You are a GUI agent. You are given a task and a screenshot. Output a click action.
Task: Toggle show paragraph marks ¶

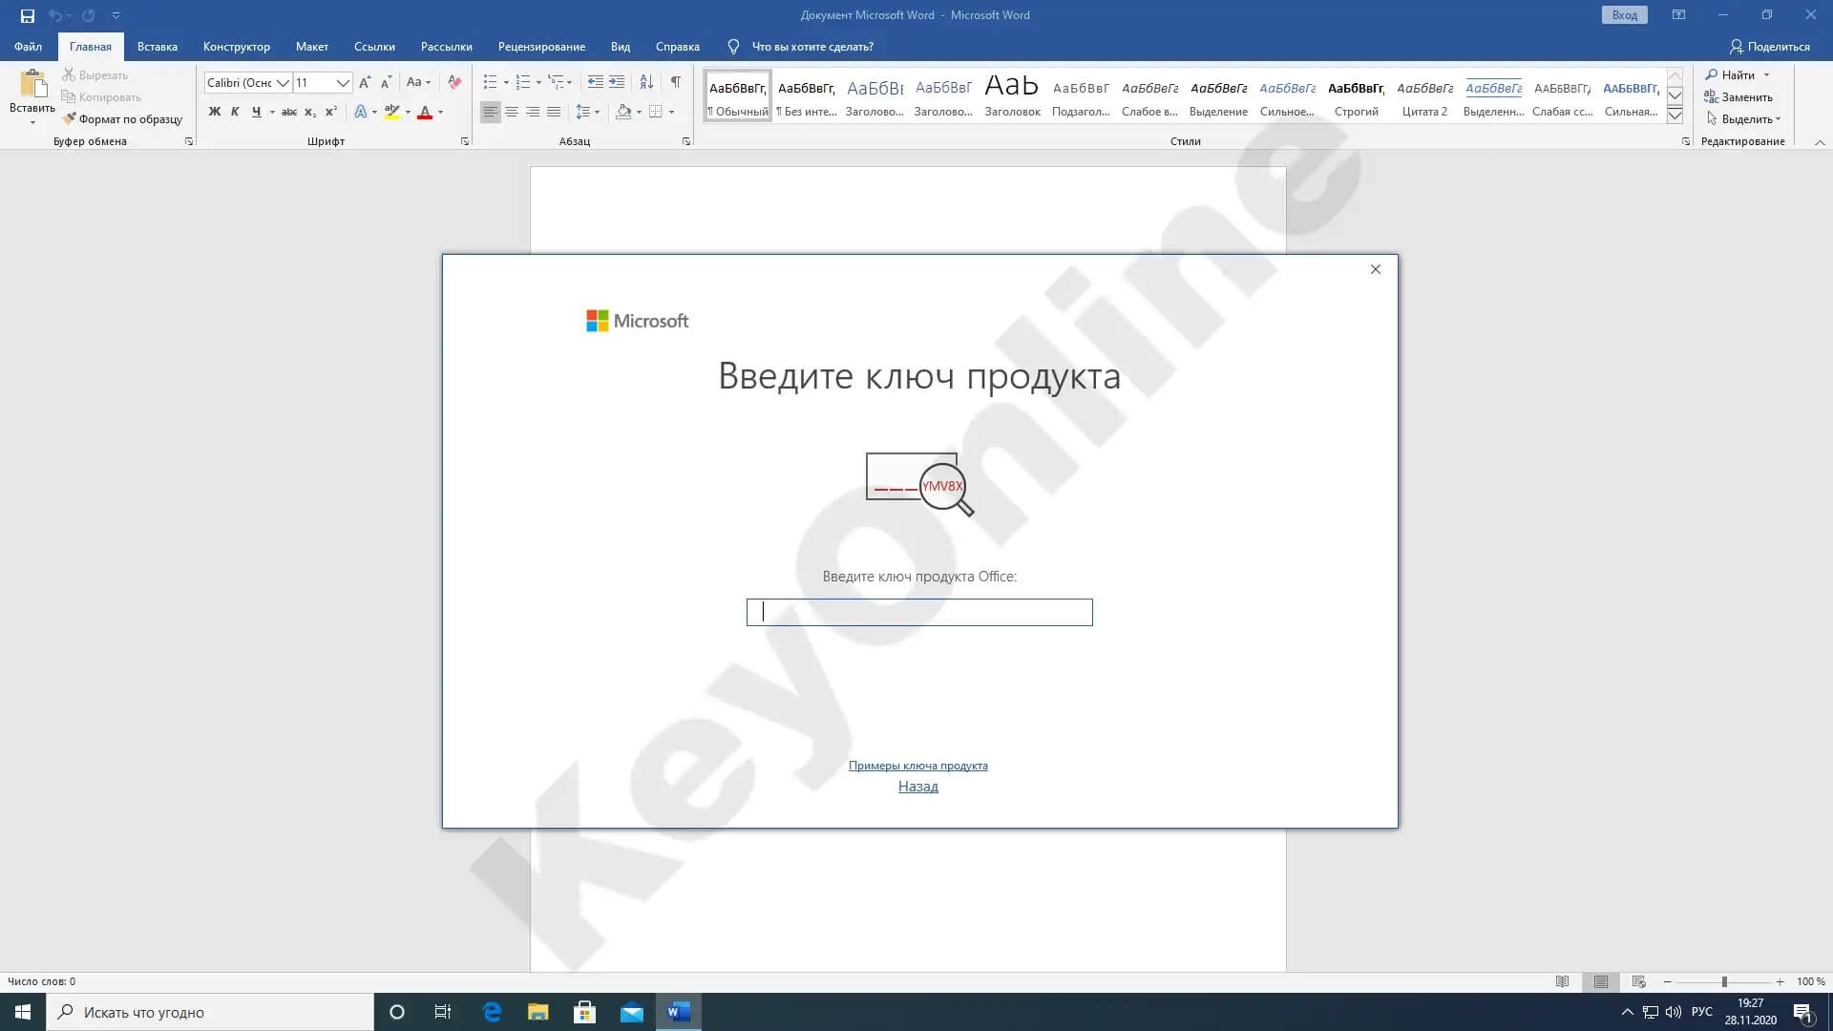point(676,82)
